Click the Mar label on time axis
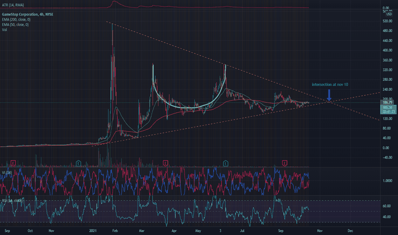398x235 pixels. tap(141, 231)
